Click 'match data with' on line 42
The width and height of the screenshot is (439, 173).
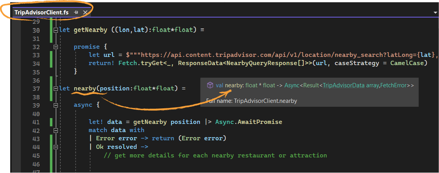(x=117, y=130)
